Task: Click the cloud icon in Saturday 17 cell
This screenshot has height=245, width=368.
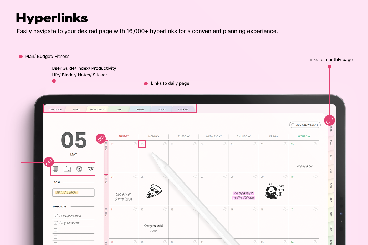Action: (x=315, y=209)
